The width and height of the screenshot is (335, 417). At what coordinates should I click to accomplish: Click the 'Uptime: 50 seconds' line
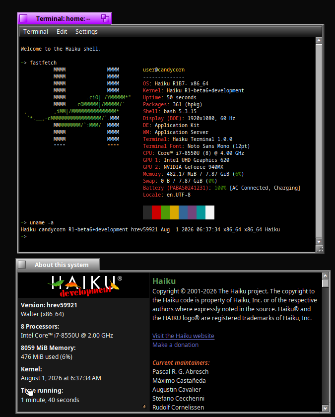click(x=170, y=98)
